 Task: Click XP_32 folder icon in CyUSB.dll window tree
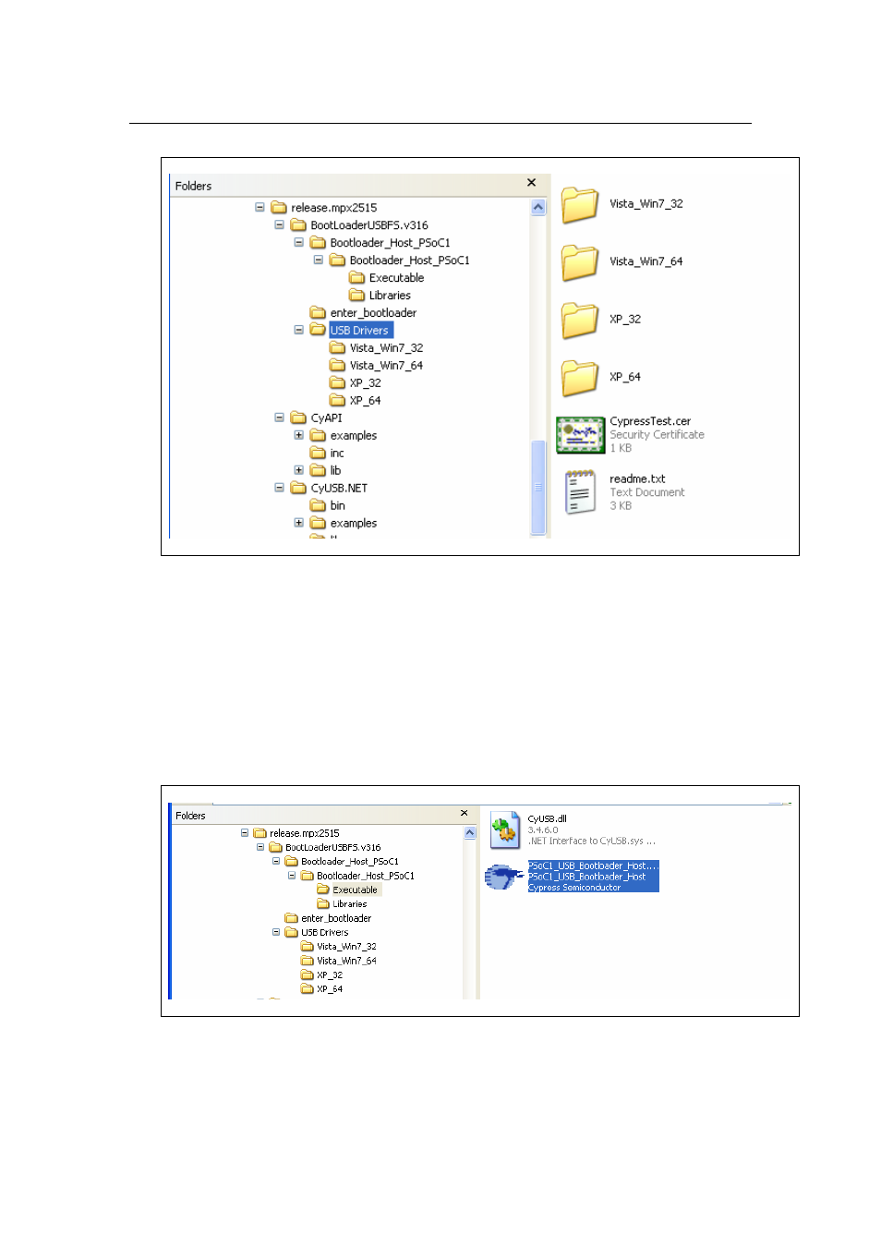(308, 975)
